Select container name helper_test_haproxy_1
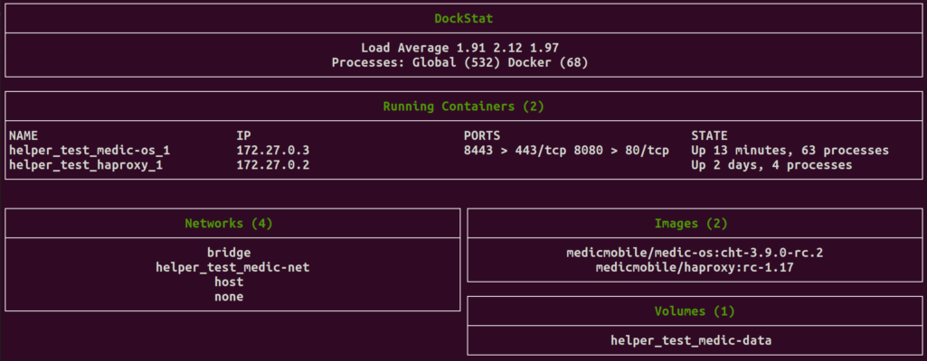Viewport: 927px width, 361px height. [86, 165]
